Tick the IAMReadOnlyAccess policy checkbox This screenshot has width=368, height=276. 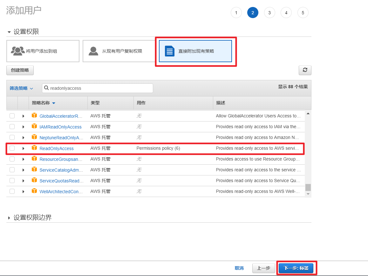[x=12, y=127]
